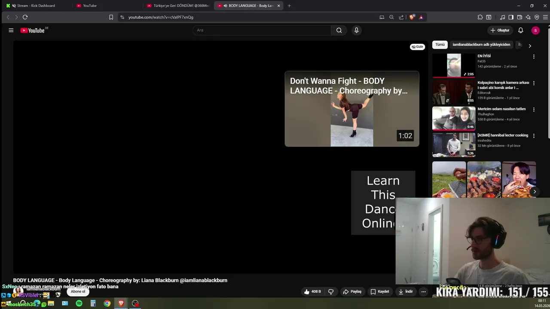The height and width of the screenshot is (309, 550).
Task: Select the Tümü filter chip
Action: tap(440, 45)
